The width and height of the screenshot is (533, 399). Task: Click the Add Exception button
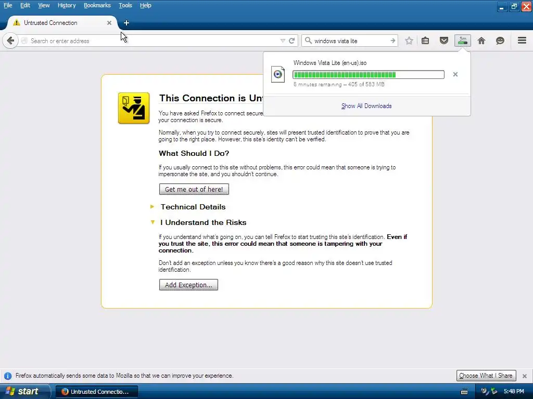[188, 285]
